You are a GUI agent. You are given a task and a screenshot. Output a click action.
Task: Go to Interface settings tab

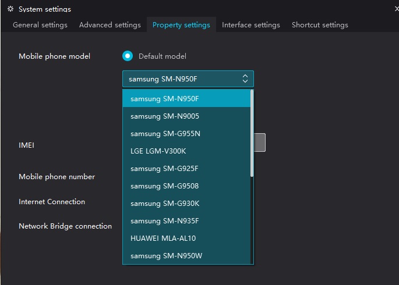coord(251,25)
